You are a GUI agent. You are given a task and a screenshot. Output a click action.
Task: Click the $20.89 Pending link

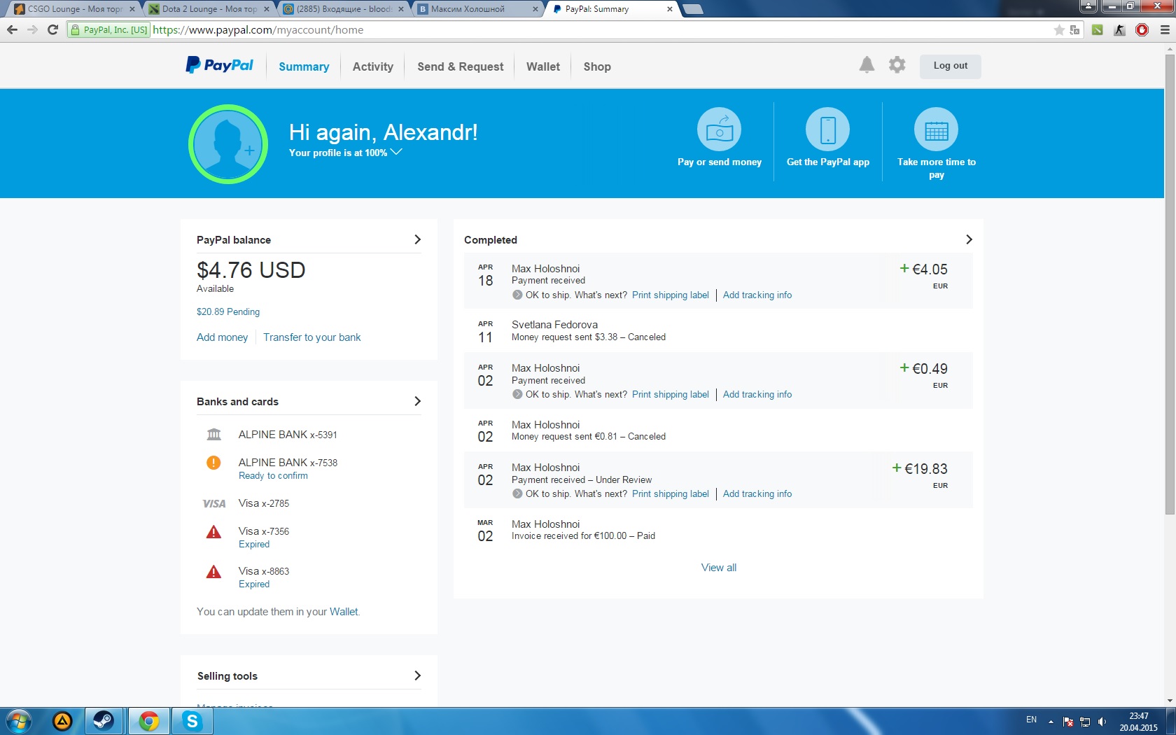228,312
